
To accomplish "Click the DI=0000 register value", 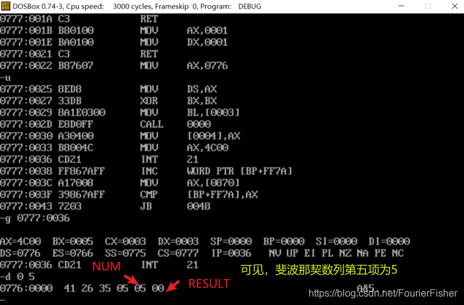I will [389, 241].
